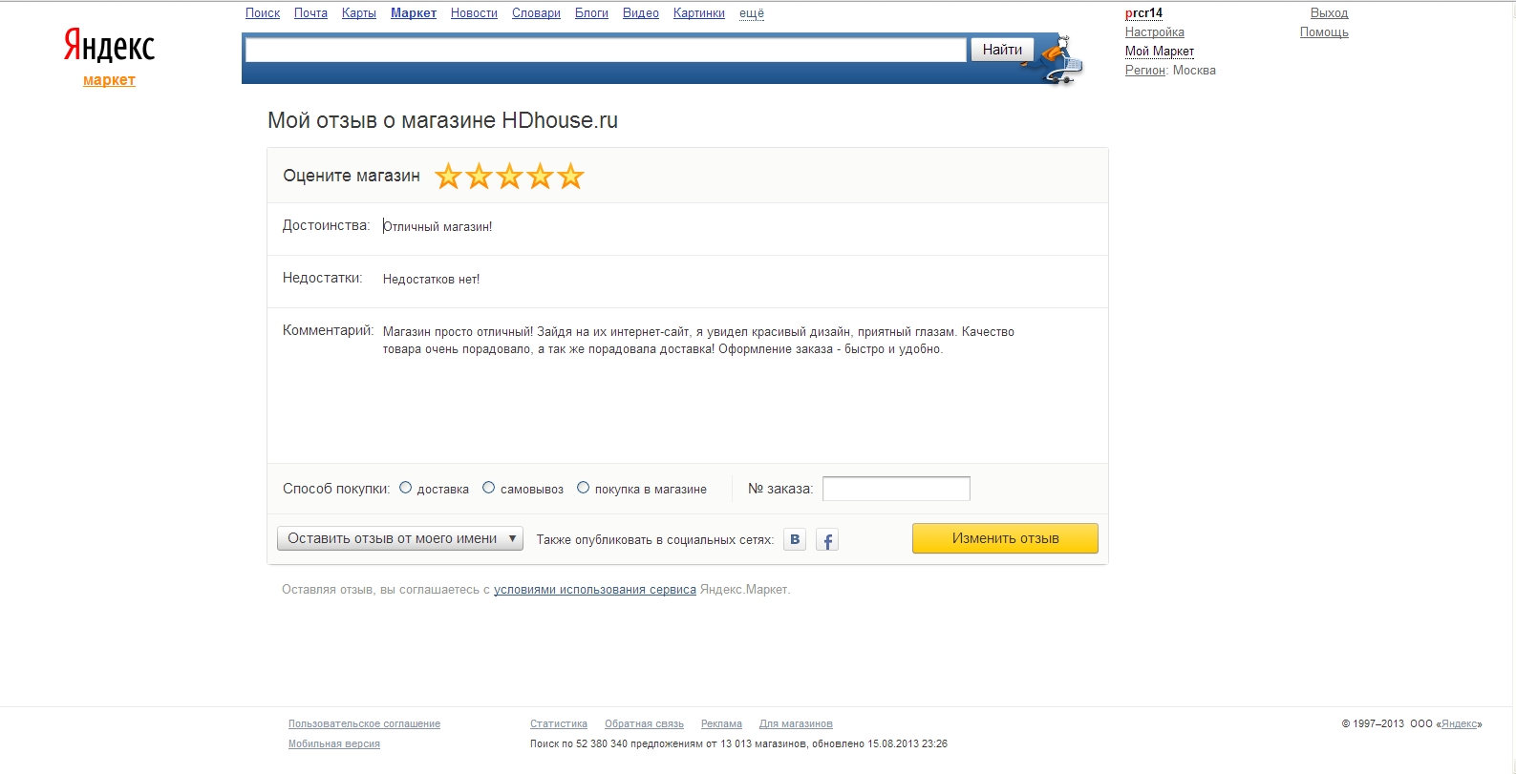Rate the store with the first star
The image size is (1516, 774).
449,176
